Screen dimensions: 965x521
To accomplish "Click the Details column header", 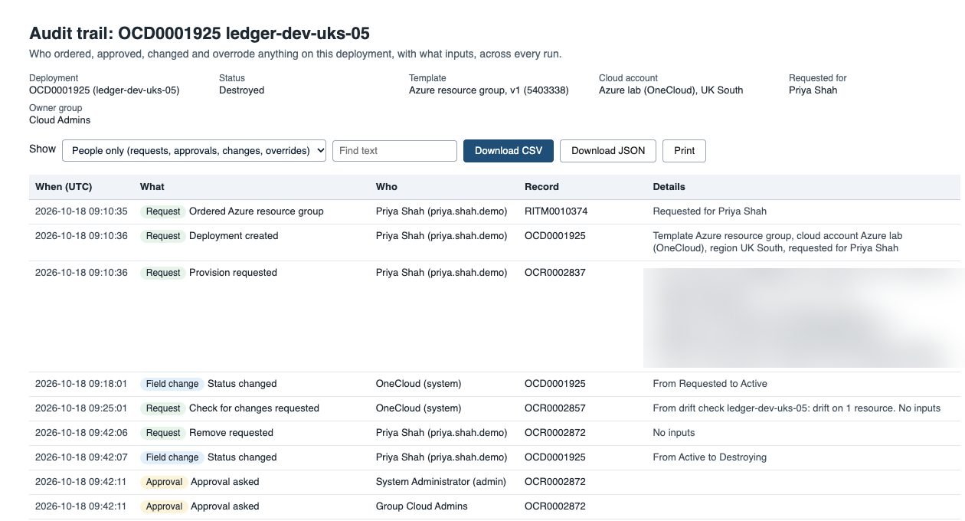I will pos(669,187).
